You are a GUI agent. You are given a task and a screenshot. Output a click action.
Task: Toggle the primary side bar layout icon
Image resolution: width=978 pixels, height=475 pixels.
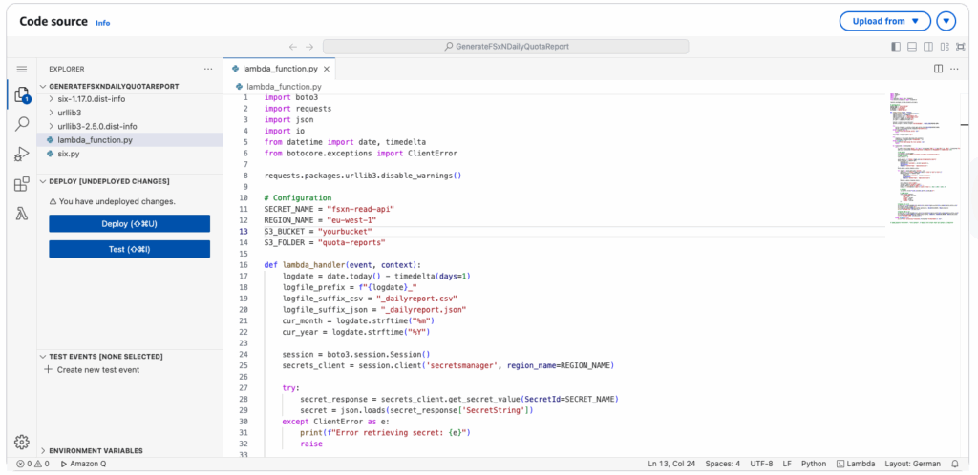point(896,47)
